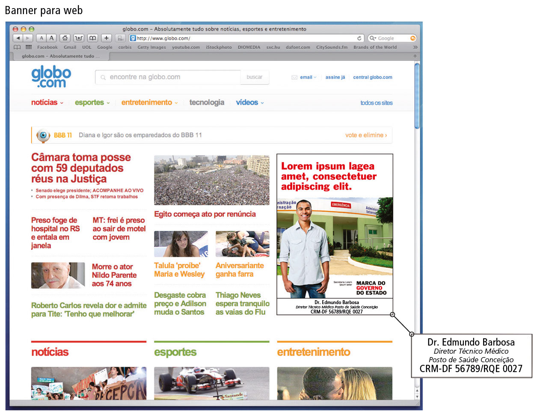Click the browser back arrow button
The width and height of the screenshot is (543, 414).
coord(18,38)
